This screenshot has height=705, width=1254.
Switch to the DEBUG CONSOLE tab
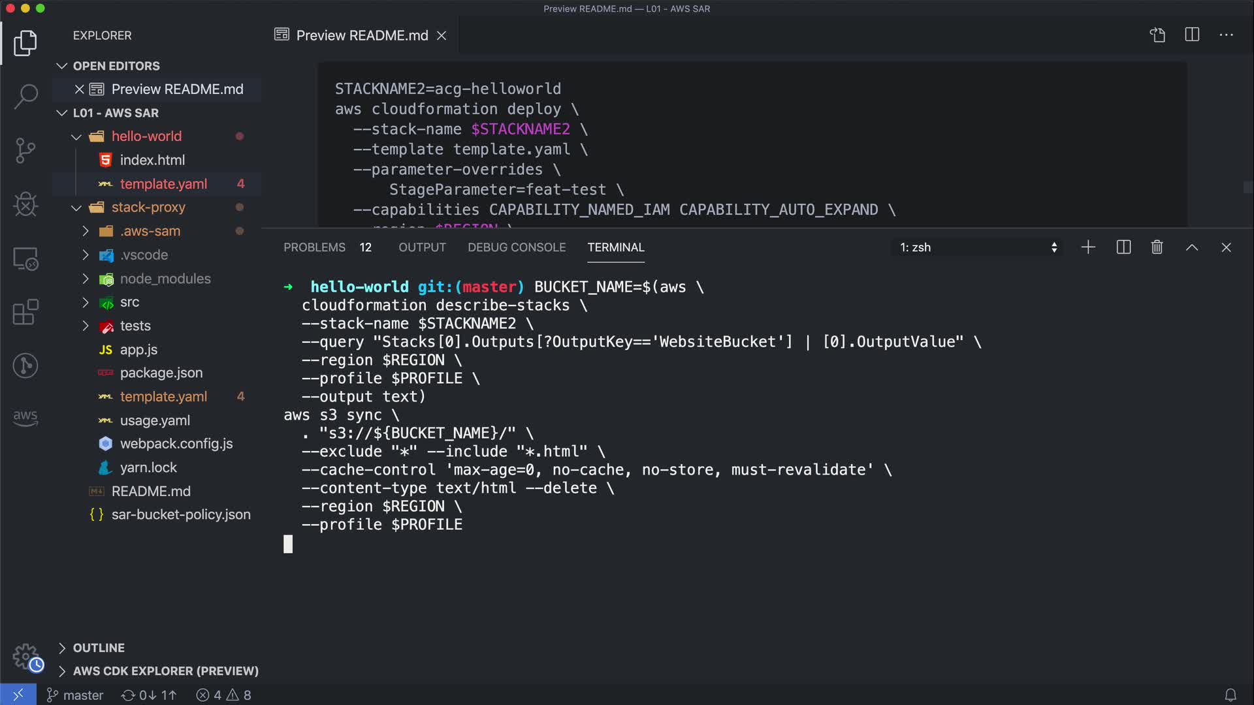(x=516, y=247)
